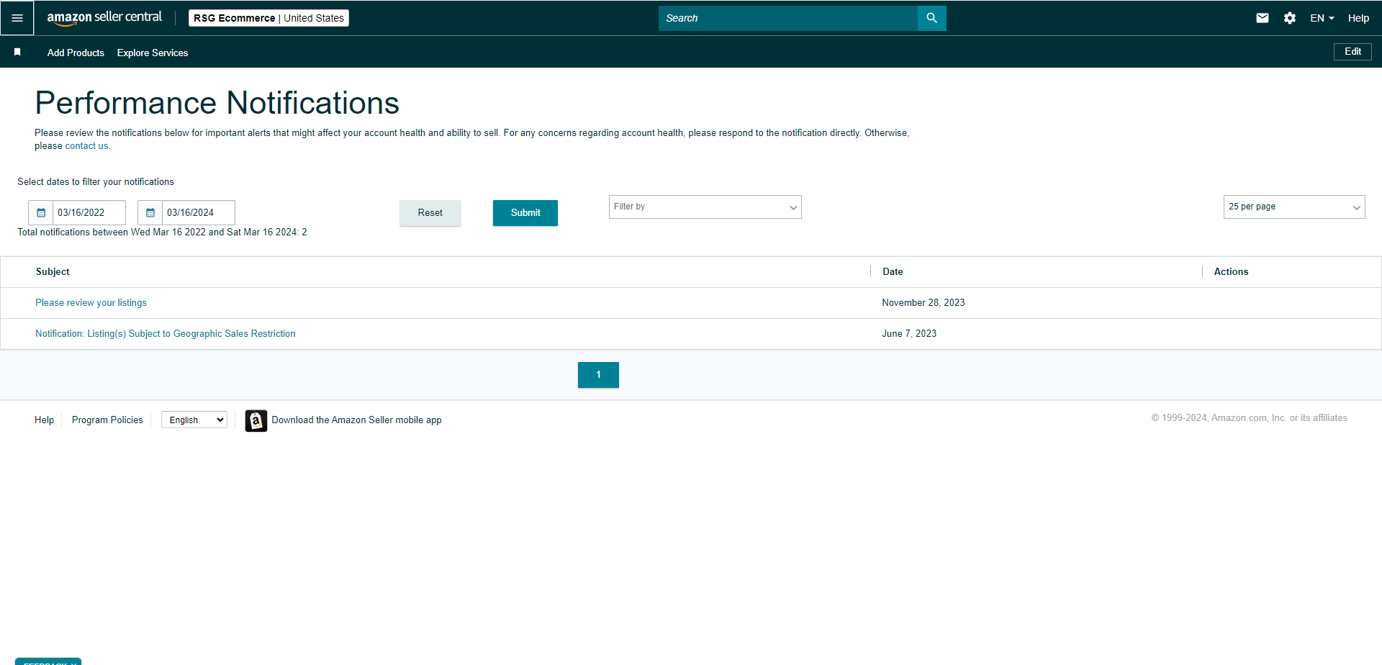
Task: Open Explore Services in the favorites bar
Action: [x=153, y=53]
